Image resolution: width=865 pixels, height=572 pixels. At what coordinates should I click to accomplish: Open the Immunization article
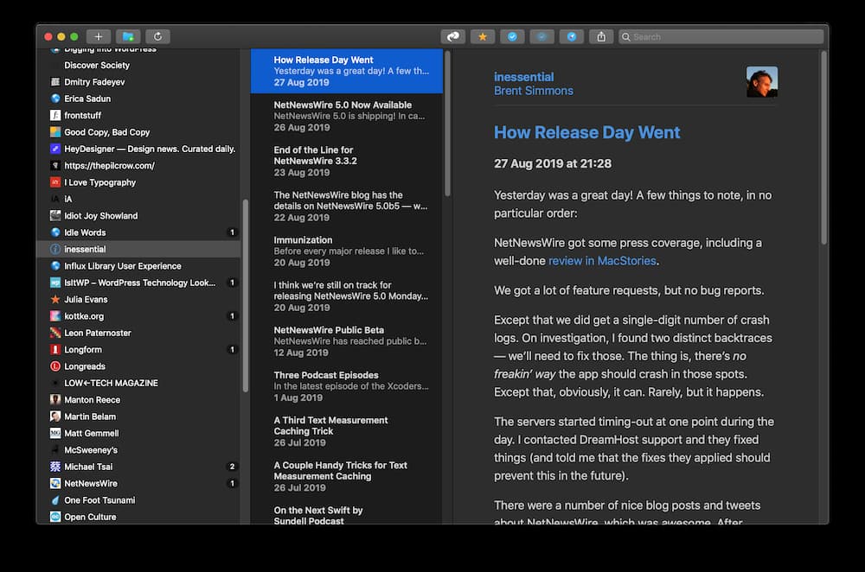tap(347, 251)
